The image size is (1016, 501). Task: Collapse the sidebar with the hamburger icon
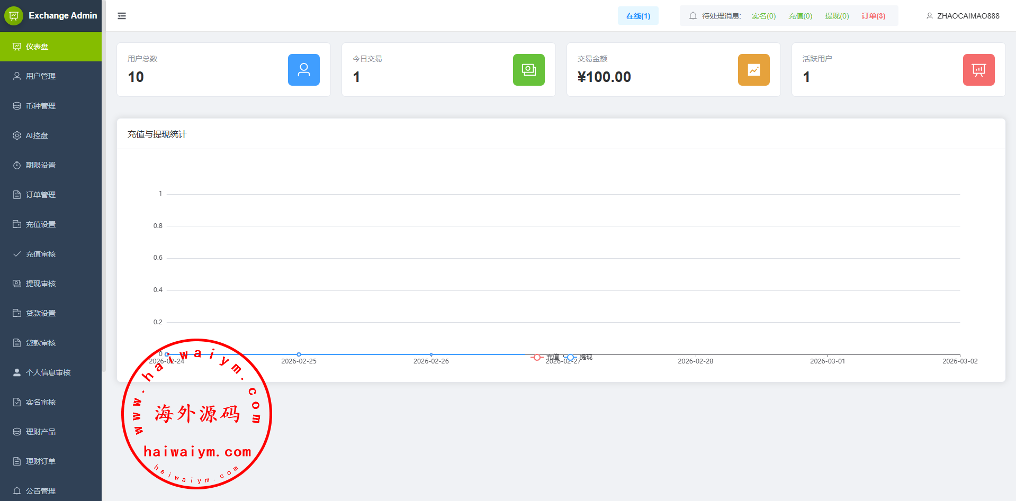[122, 16]
